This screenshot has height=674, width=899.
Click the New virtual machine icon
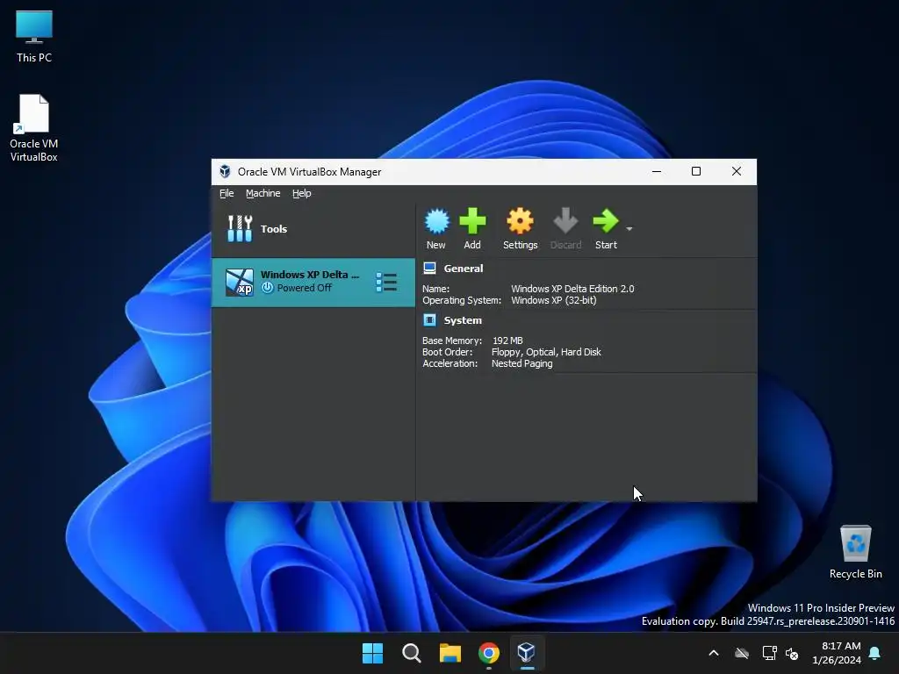tap(436, 221)
